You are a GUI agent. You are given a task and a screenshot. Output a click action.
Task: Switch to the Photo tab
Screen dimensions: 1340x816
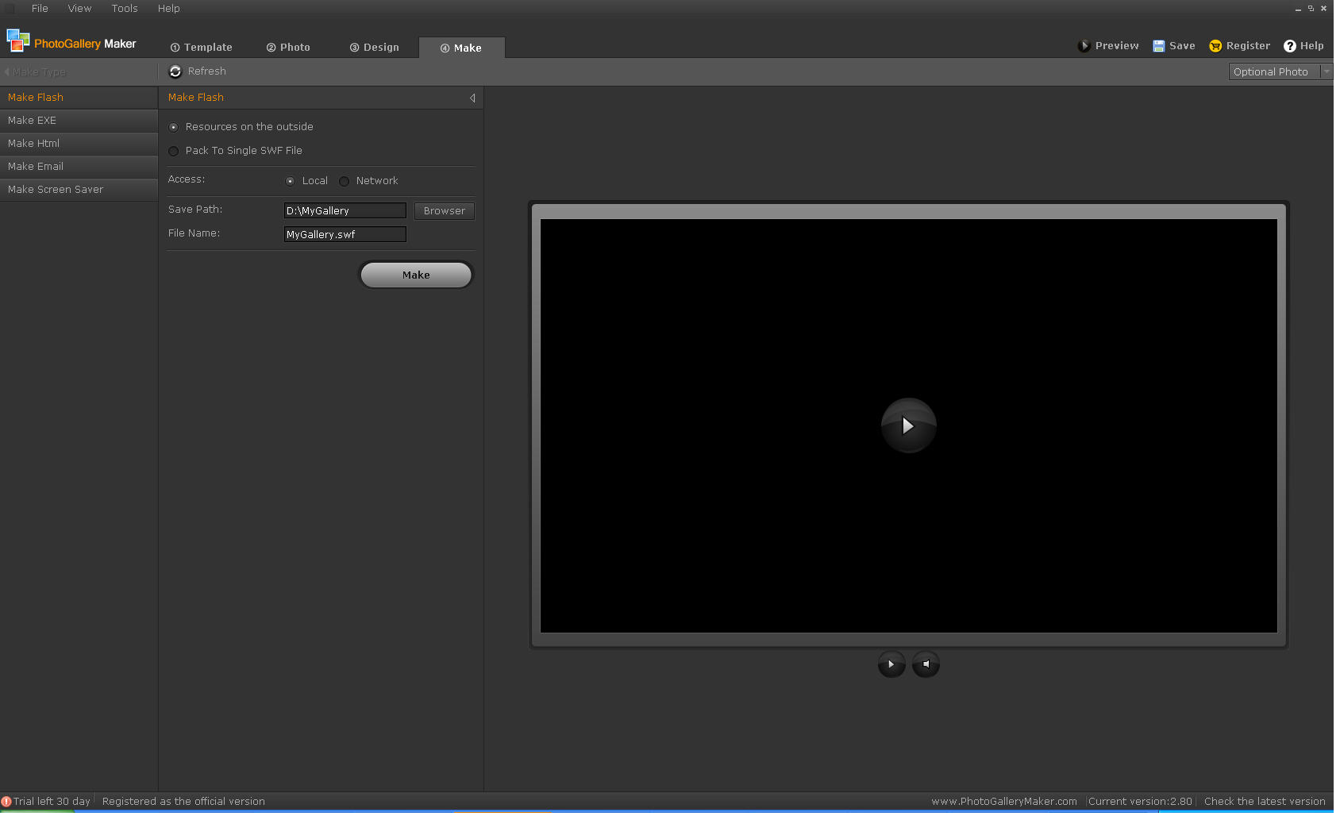[x=288, y=48]
